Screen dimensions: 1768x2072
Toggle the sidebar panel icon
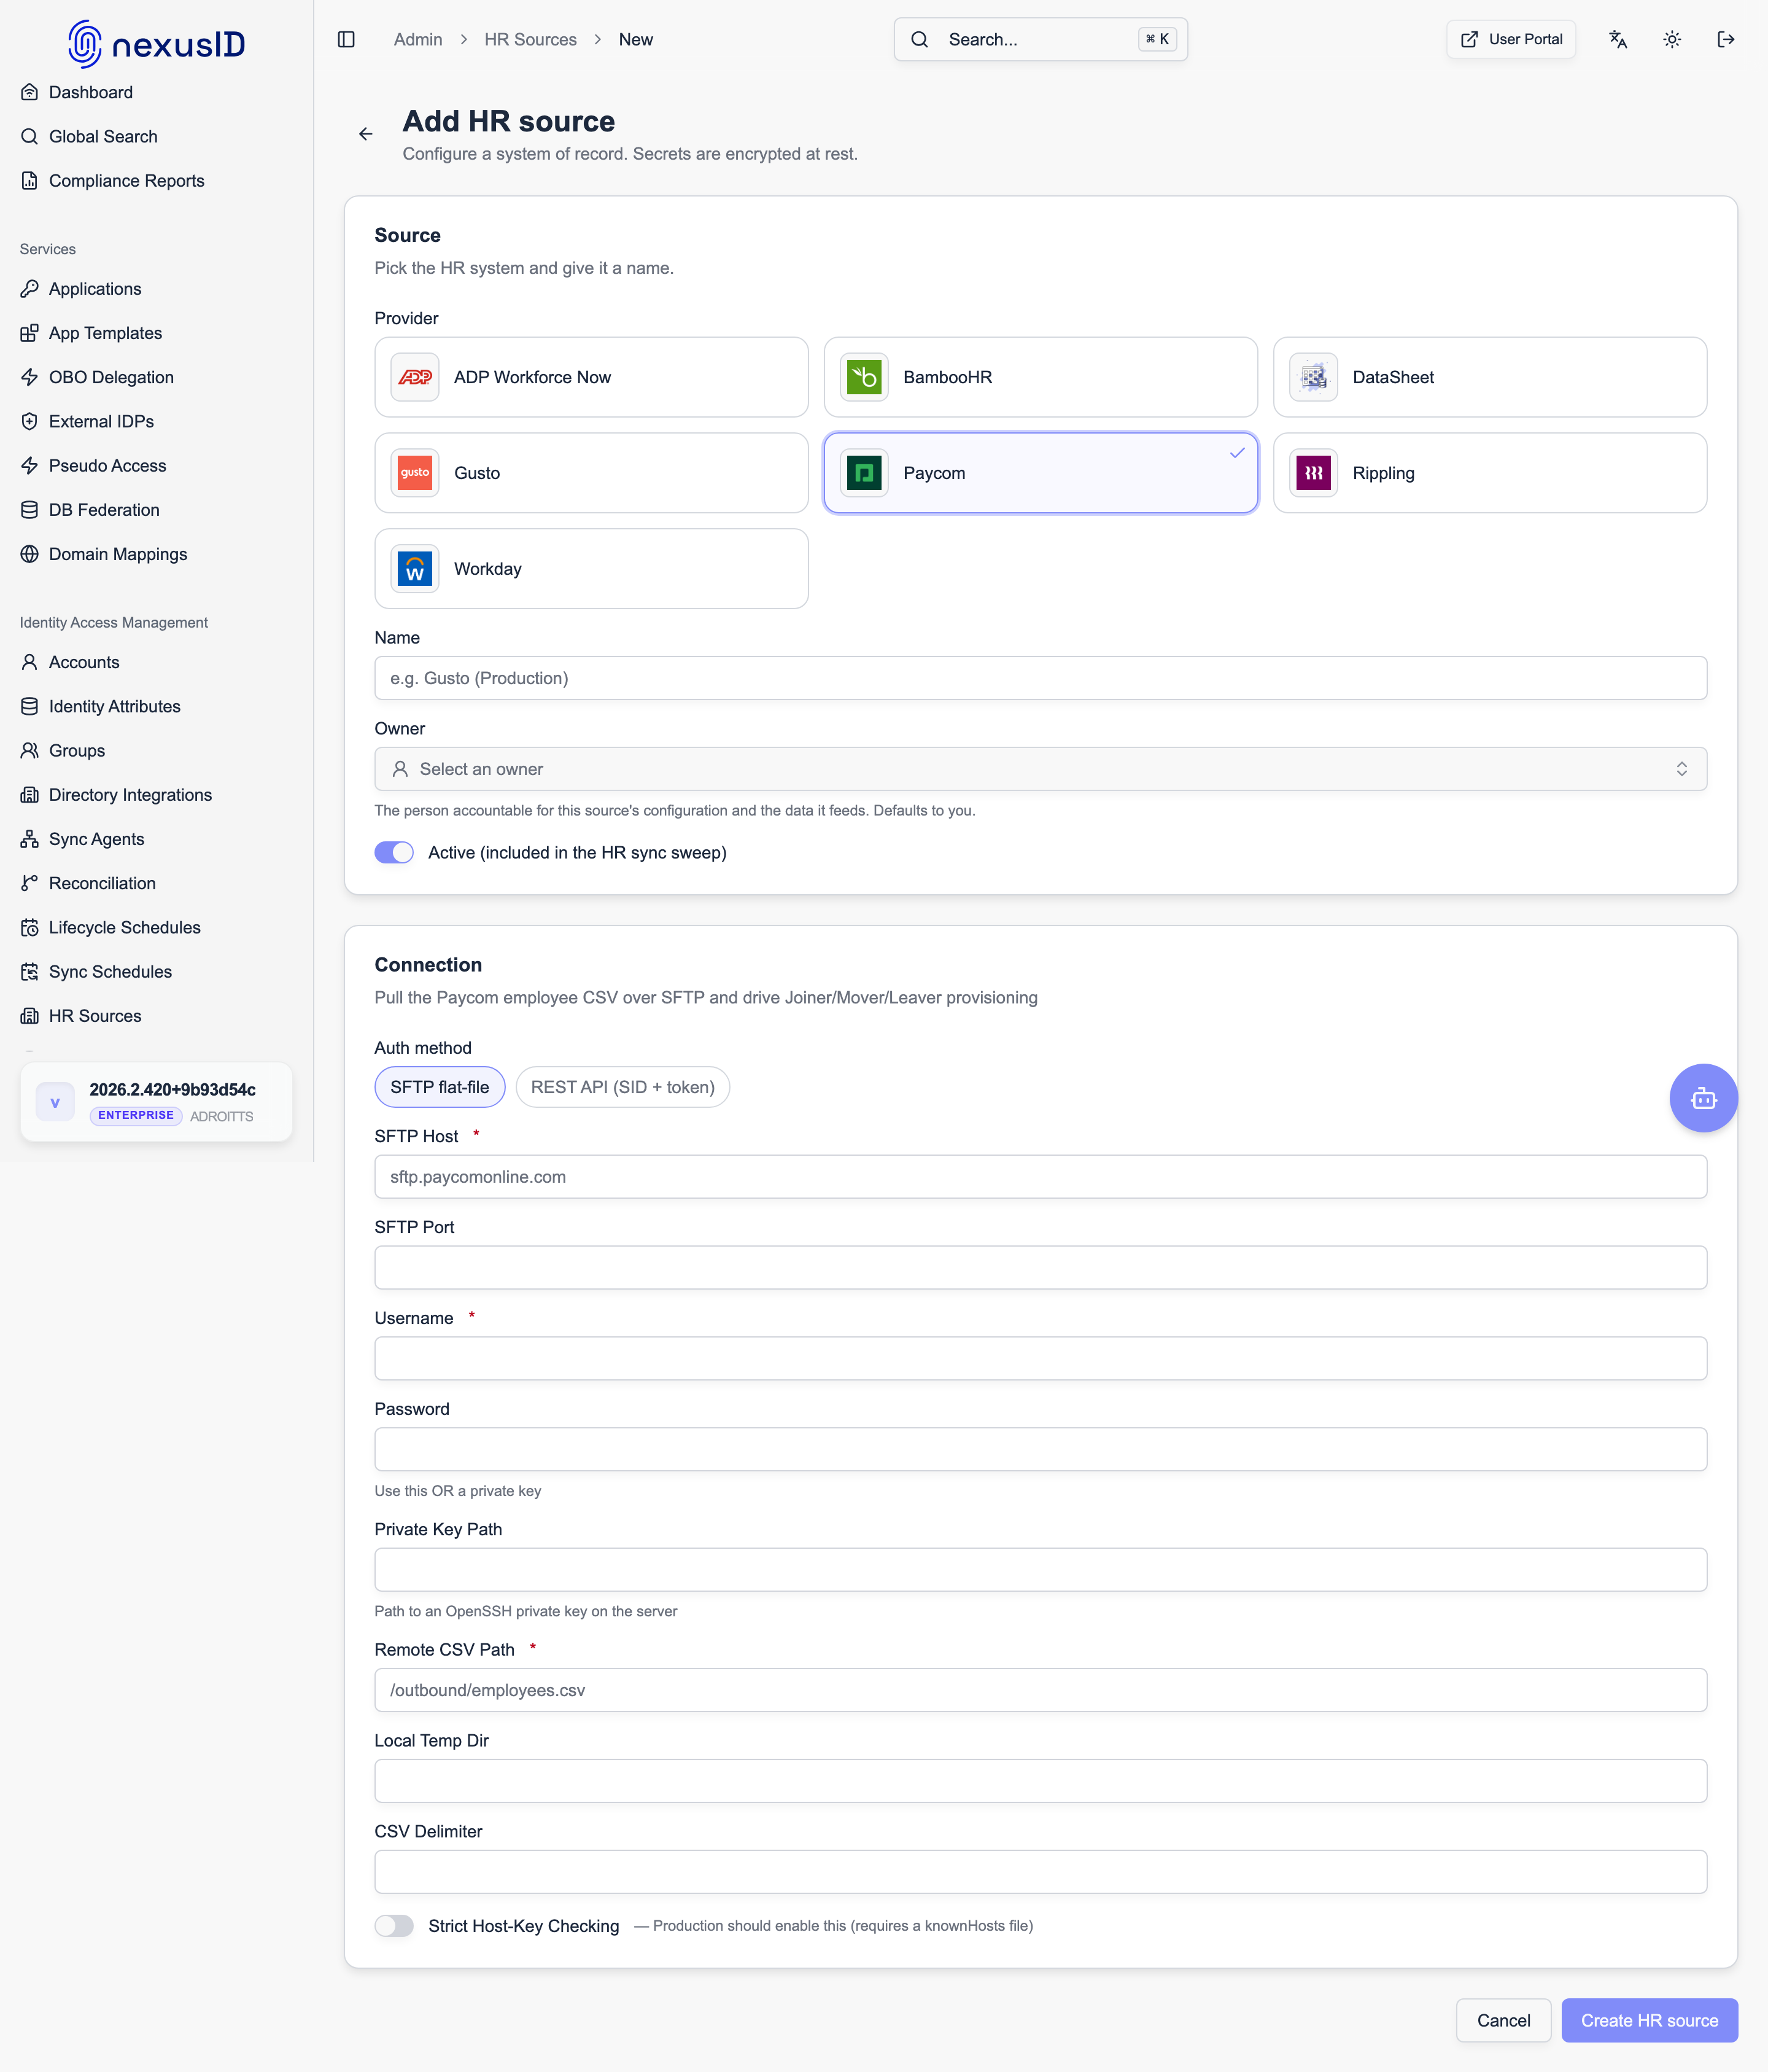tap(347, 40)
